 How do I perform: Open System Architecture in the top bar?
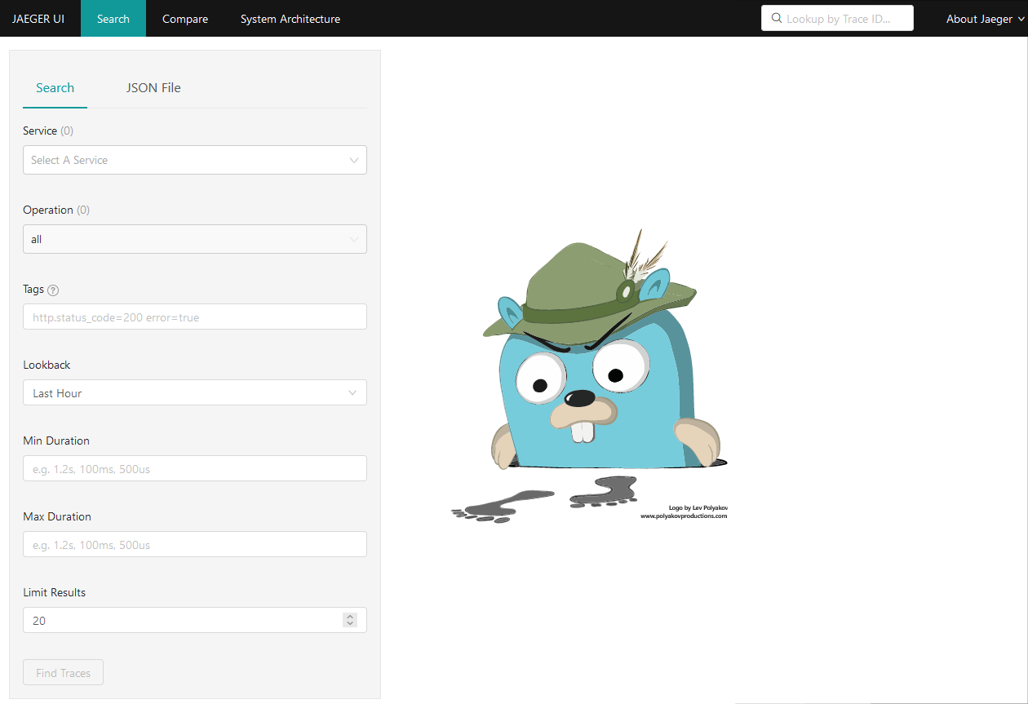coord(290,19)
